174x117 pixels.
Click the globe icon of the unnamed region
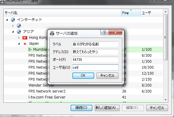(19, 26)
